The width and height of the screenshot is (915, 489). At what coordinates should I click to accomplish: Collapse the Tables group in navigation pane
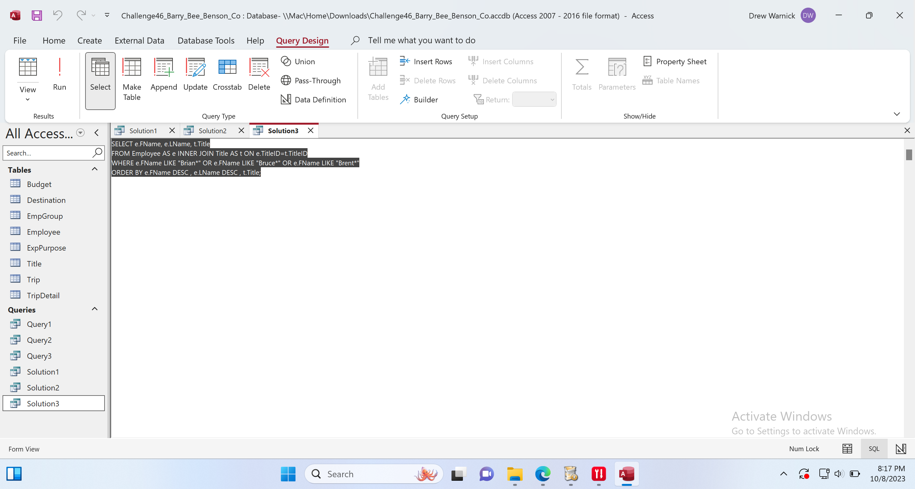(x=94, y=169)
